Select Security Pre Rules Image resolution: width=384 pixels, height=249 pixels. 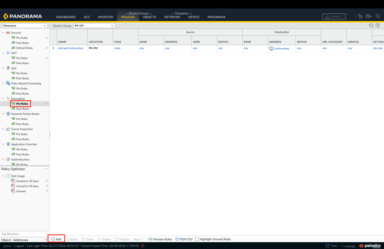click(x=22, y=38)
